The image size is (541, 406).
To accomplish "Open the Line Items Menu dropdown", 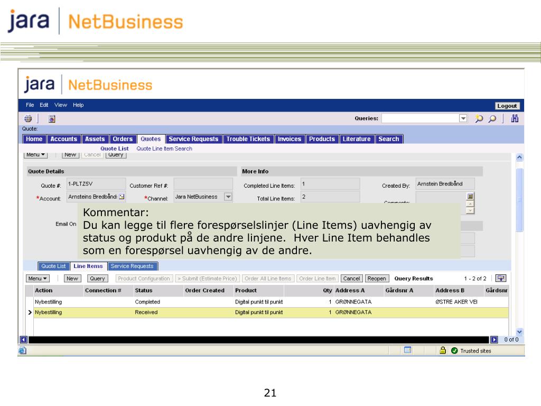I will pyautogui.click(x=38, y=279).
